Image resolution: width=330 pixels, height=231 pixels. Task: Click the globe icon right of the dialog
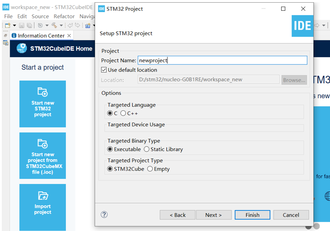click(x=327, y=196)
